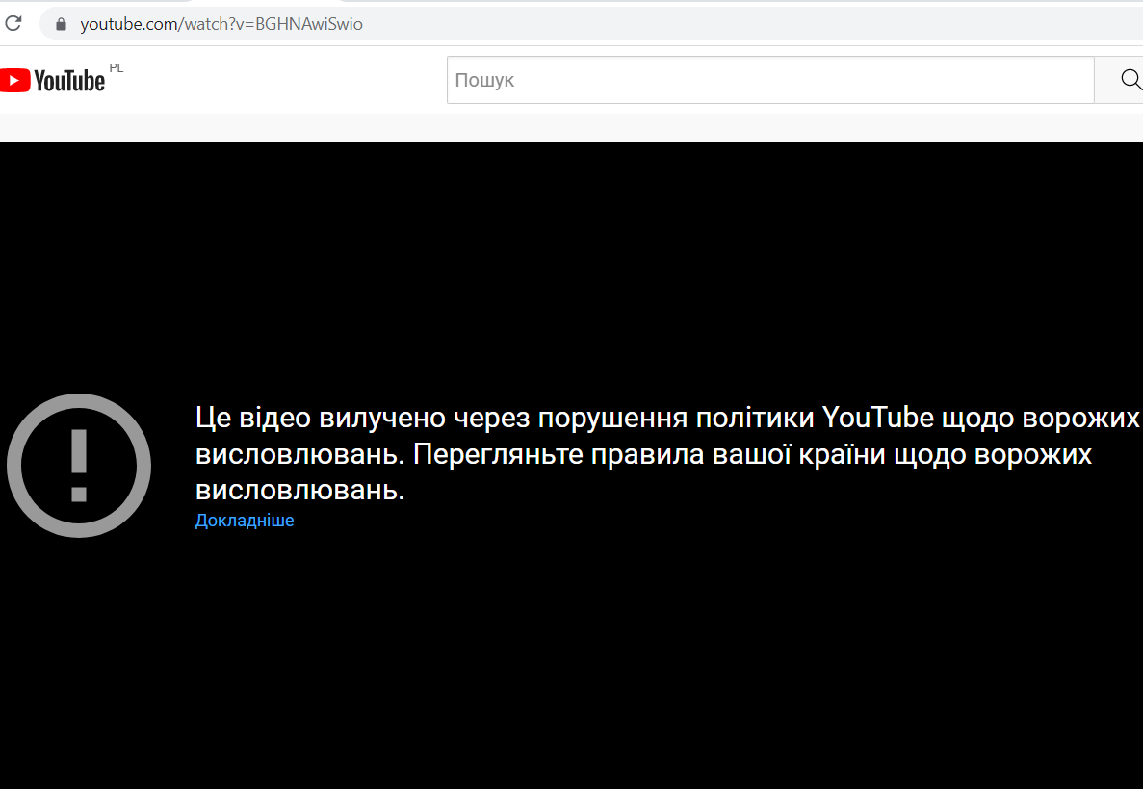The image size is (1143, 789).
Task: Open the Докладніше link
Action: click(245, 521)
